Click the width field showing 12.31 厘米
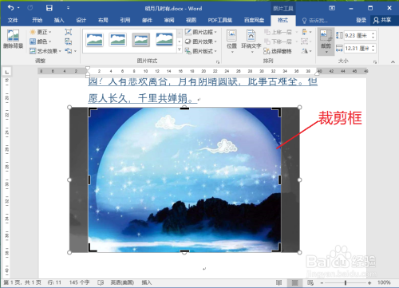Screen dimensions: 399x288 (x=357, y=48)
